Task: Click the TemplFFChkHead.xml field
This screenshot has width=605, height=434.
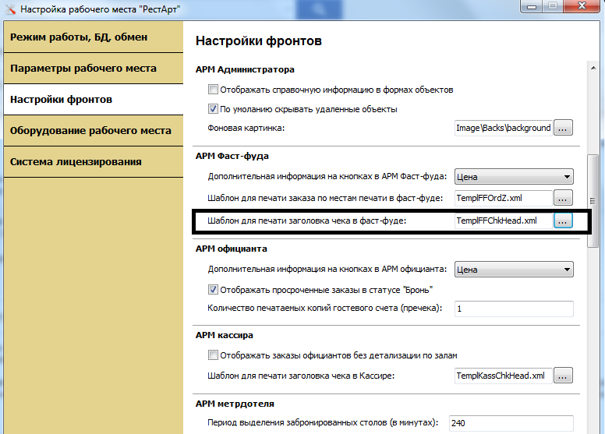Action: [x=504, y=221]
